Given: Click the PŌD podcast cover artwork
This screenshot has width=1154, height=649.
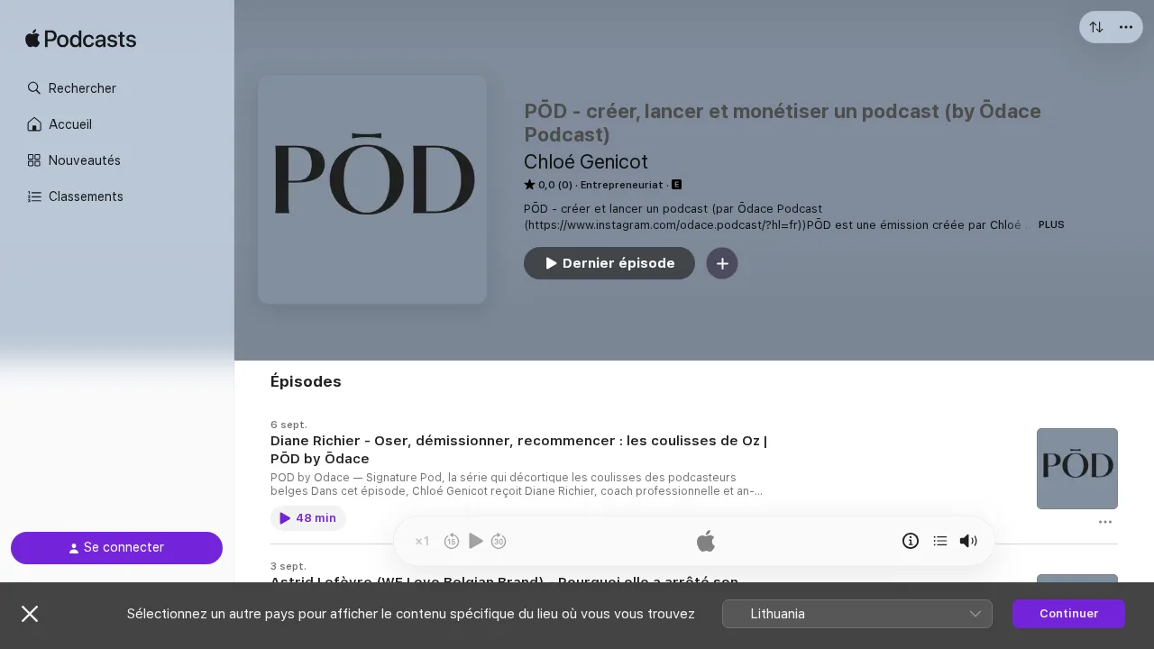Looking at the screenshot, I should [372, 189].
